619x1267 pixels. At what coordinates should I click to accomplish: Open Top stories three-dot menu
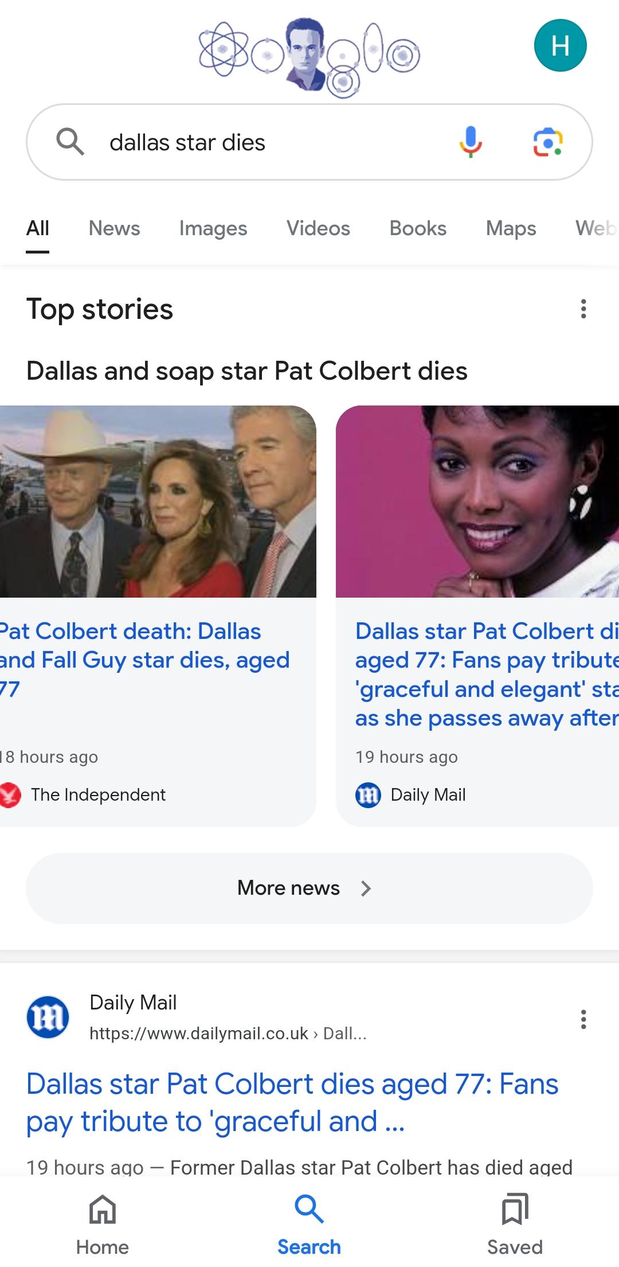coord(583,309)
